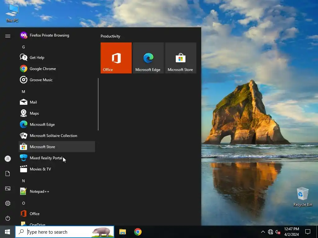Expand the Start menu hamburger button

(8, 36)
